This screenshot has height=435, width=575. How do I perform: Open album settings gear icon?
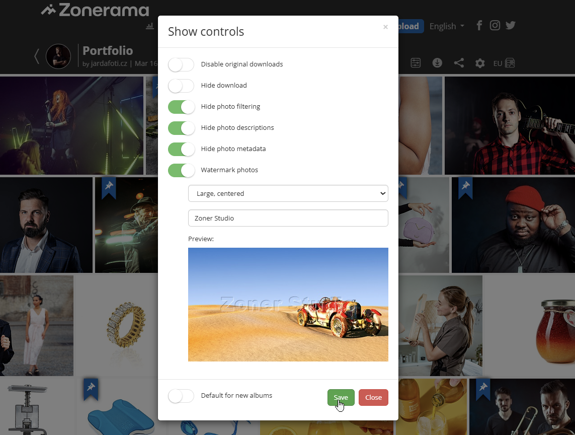coord(480,63)
